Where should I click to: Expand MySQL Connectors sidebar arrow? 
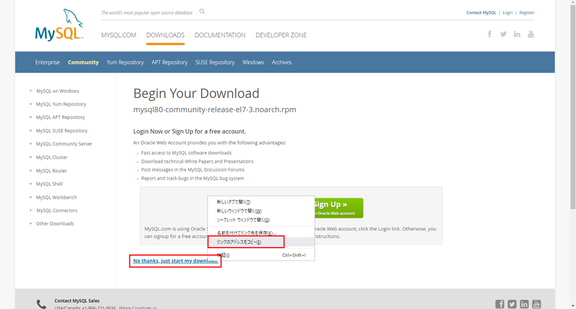coord(30,210)
